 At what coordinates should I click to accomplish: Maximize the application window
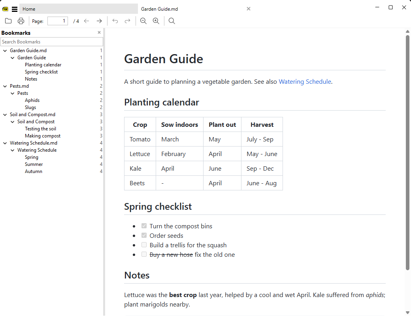[390, 8]
